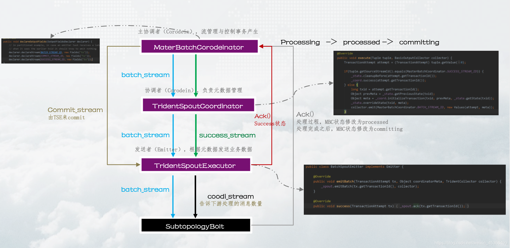Click the word Processing in the top heading

[x=300, y=42]
